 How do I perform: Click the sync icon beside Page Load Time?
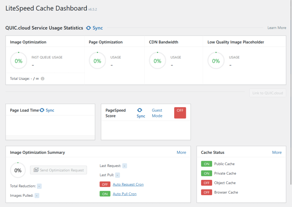click(x=42, y=110)
